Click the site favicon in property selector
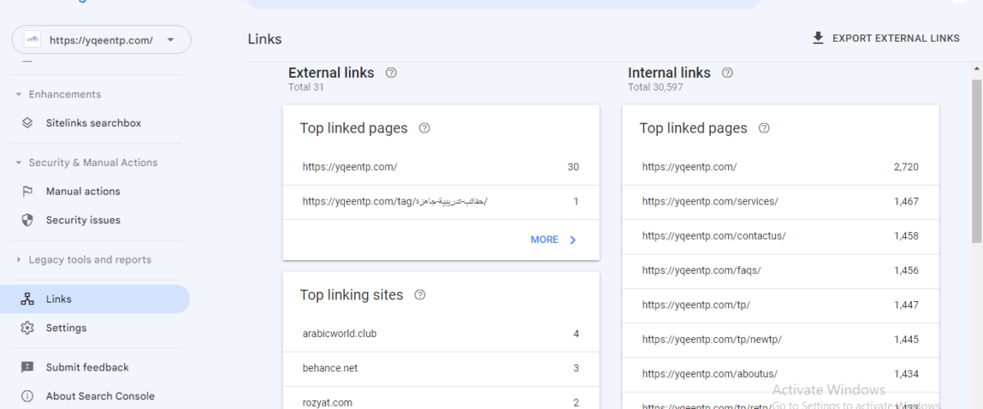The image size is (983, 409). (x=32, y=39)
